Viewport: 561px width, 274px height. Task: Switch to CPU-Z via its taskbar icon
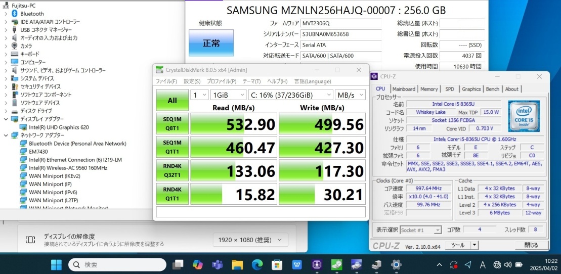point(317,265)
